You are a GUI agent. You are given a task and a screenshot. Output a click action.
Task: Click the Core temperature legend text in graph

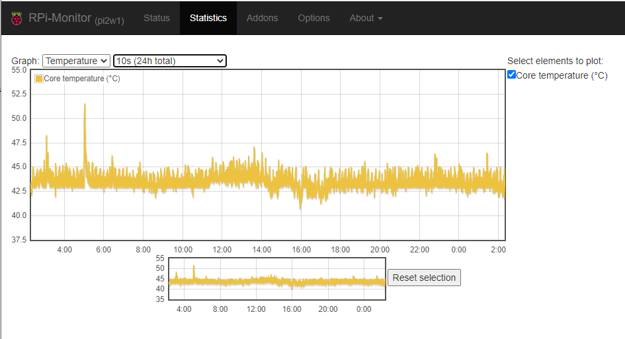(x=82, y=79)
